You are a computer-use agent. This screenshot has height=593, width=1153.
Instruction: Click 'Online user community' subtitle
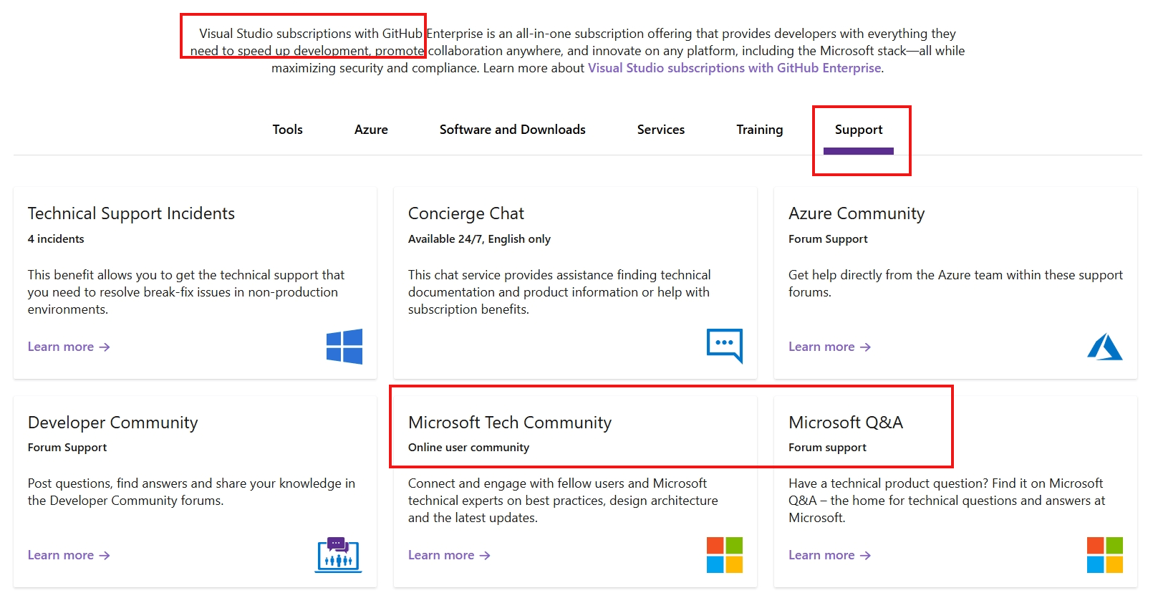coord(468,448)
